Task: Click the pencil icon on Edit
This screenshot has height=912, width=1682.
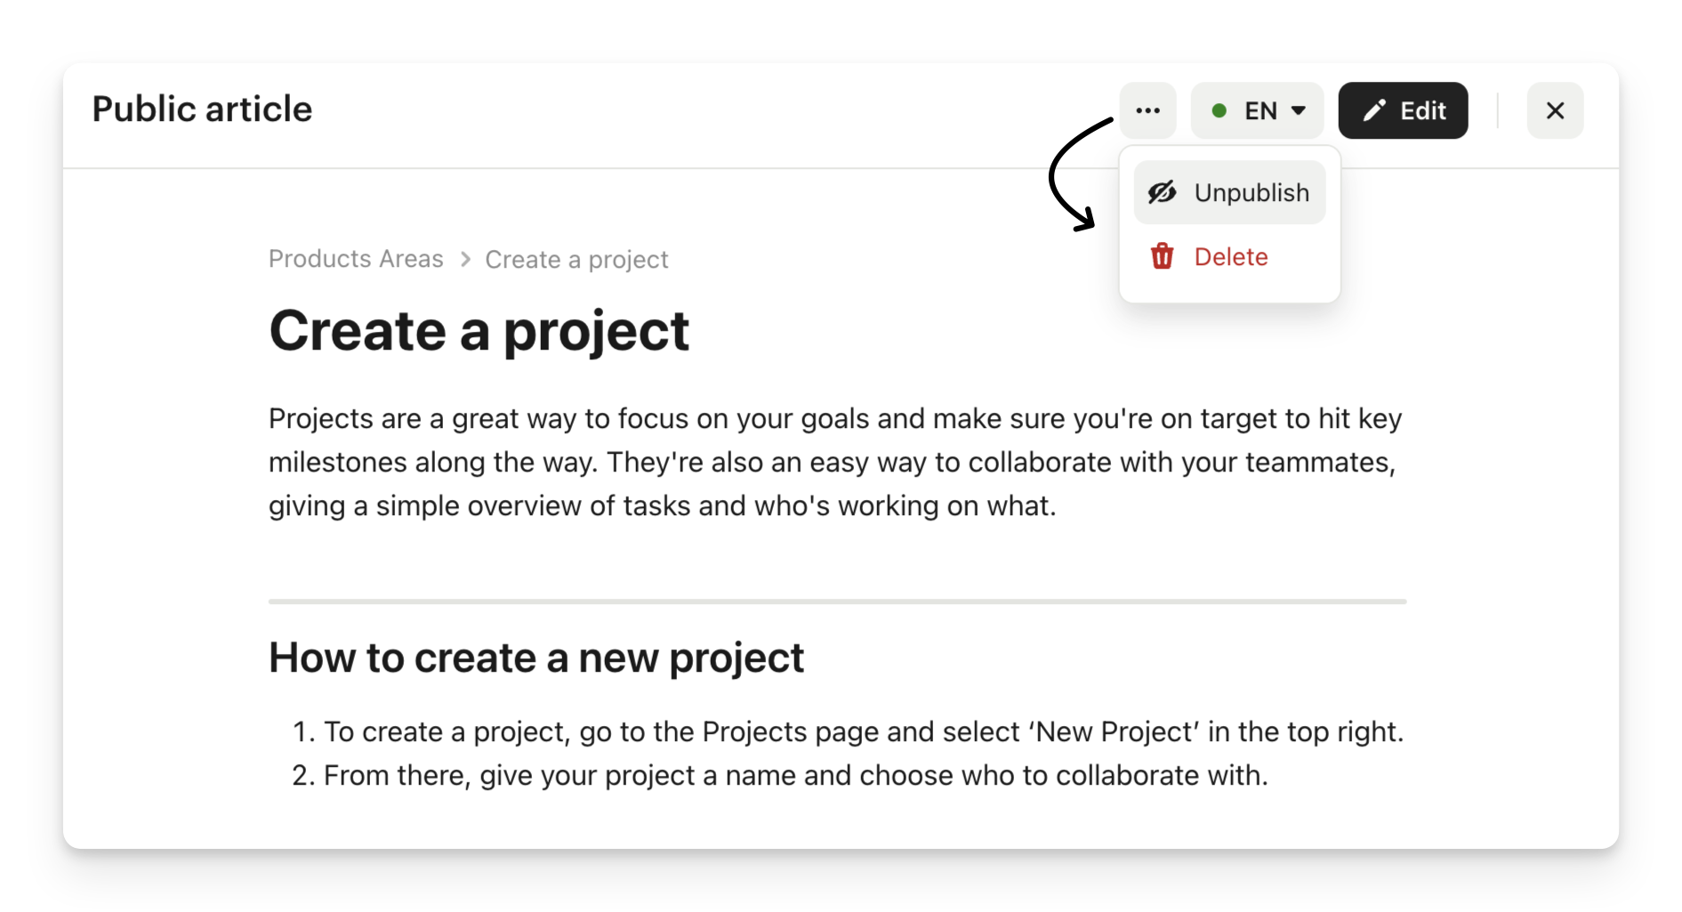Action: pos(1374,110)
